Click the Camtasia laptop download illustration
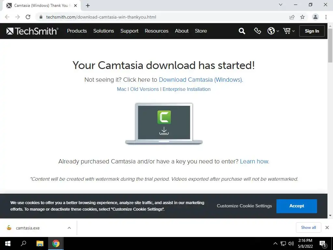 [x=164, y=124]
